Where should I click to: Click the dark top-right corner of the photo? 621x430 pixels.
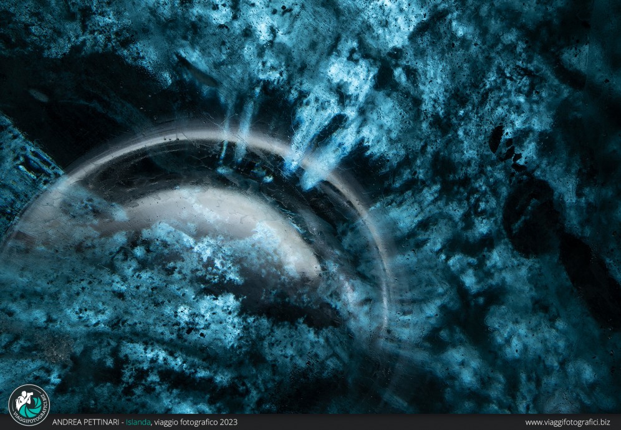pyautogui.click(x=599, y=25)
